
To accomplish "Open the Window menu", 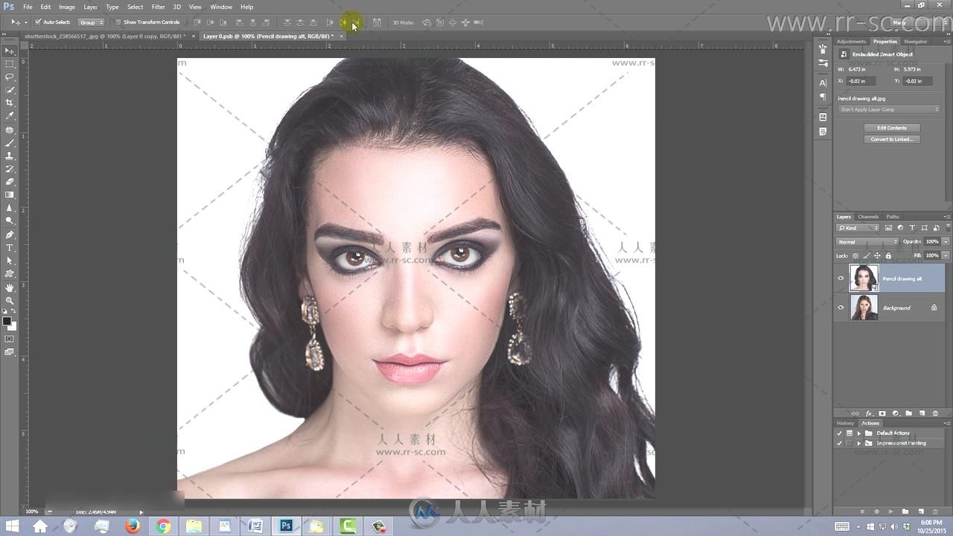I will click(x=221, y=7).
